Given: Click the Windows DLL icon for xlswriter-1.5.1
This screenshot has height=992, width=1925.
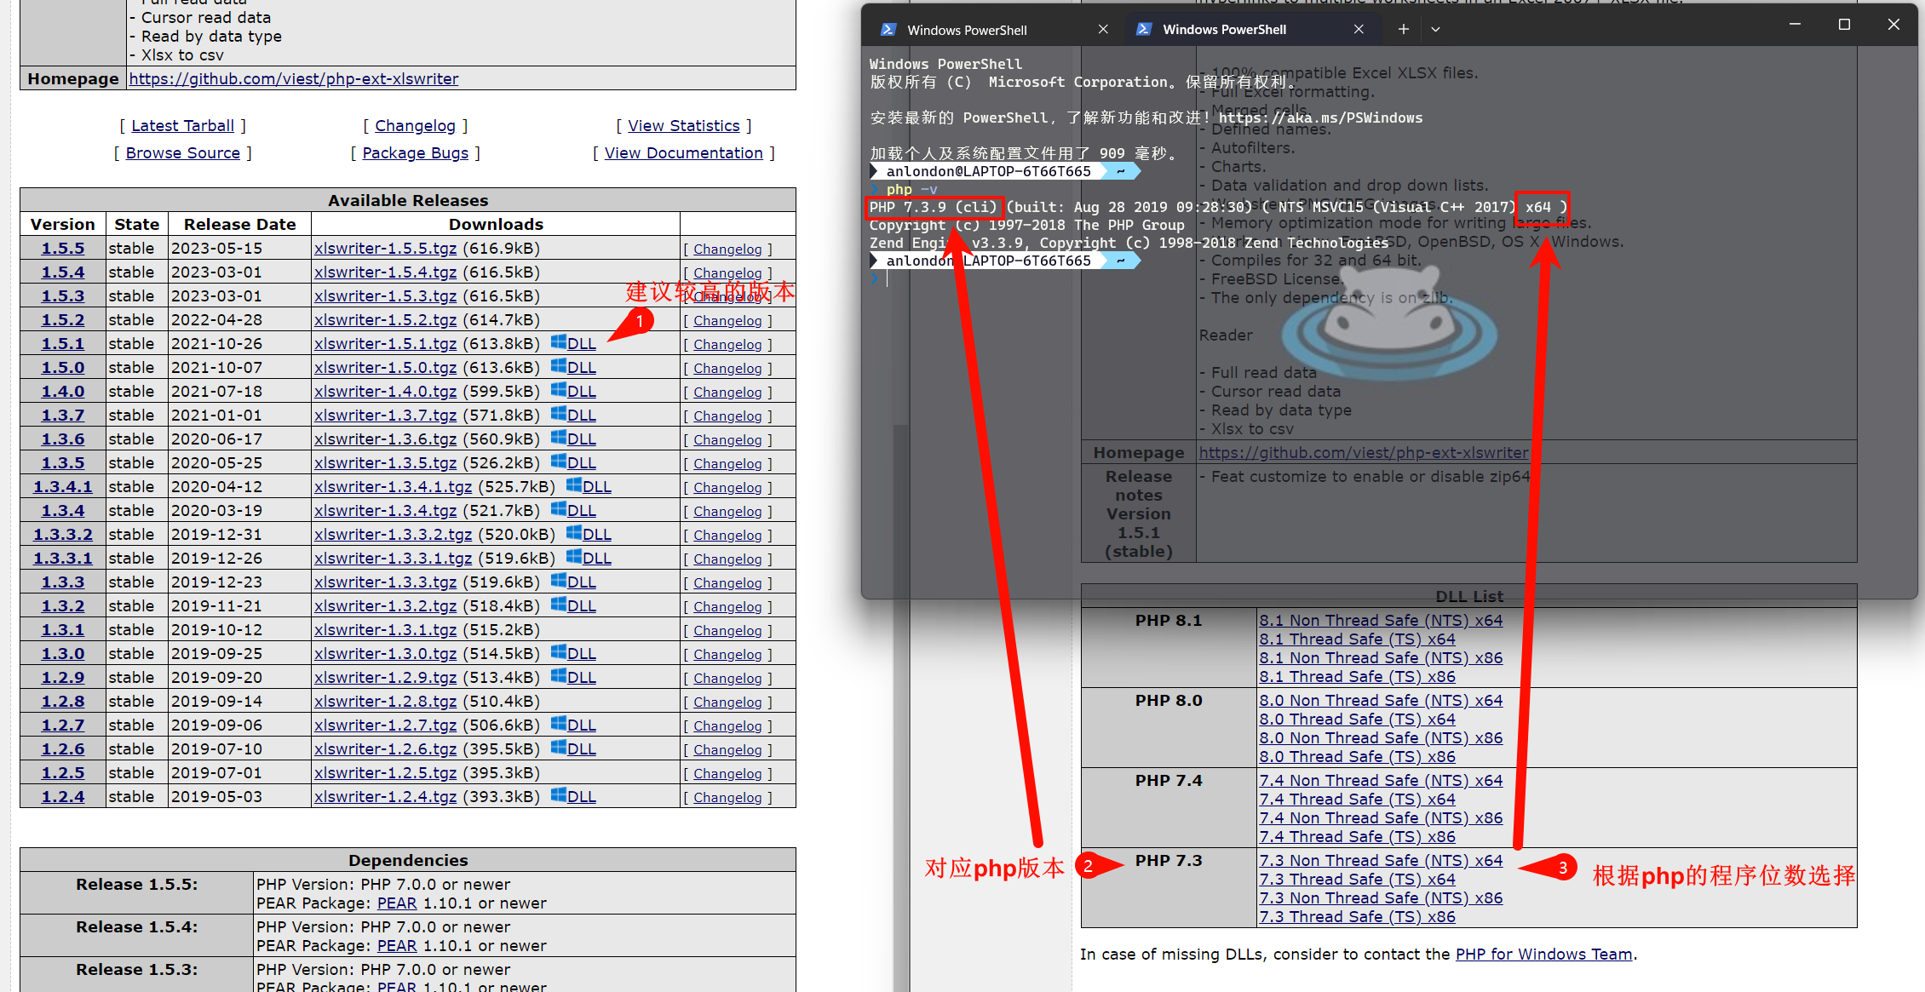Looking at the screenshot, I should tap(559, 342).
